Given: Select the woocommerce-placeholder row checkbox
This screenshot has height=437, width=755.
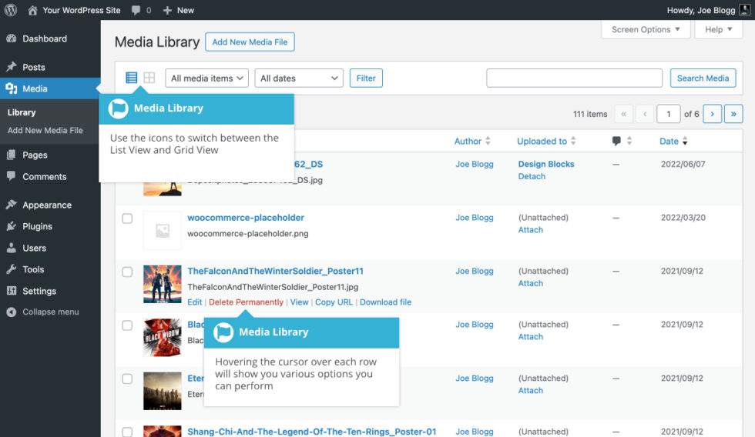Looking at the screenshot, I should coord(127,218).
